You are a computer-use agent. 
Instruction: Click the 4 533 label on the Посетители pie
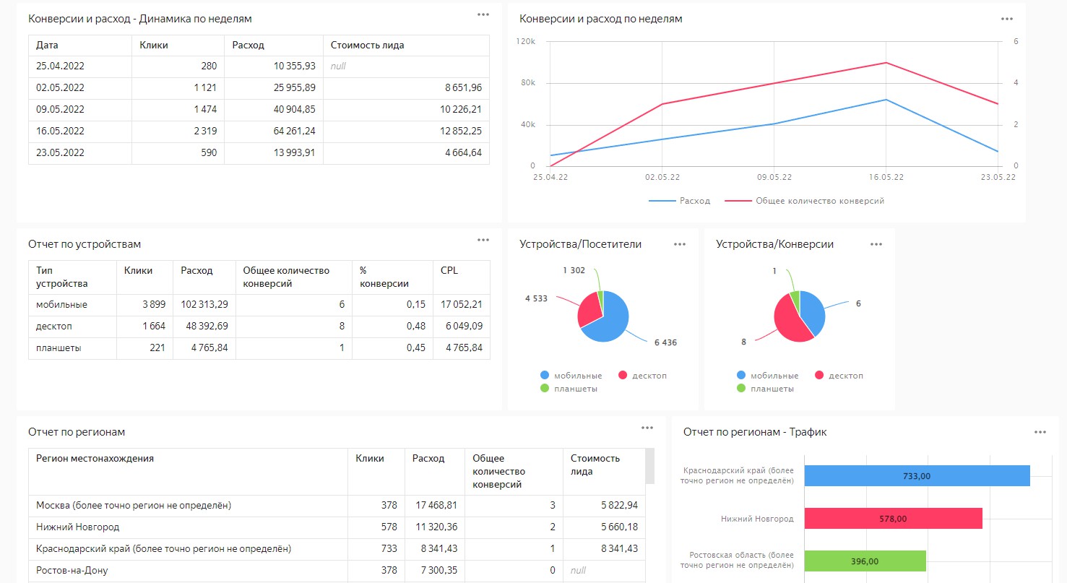point(536,298)
